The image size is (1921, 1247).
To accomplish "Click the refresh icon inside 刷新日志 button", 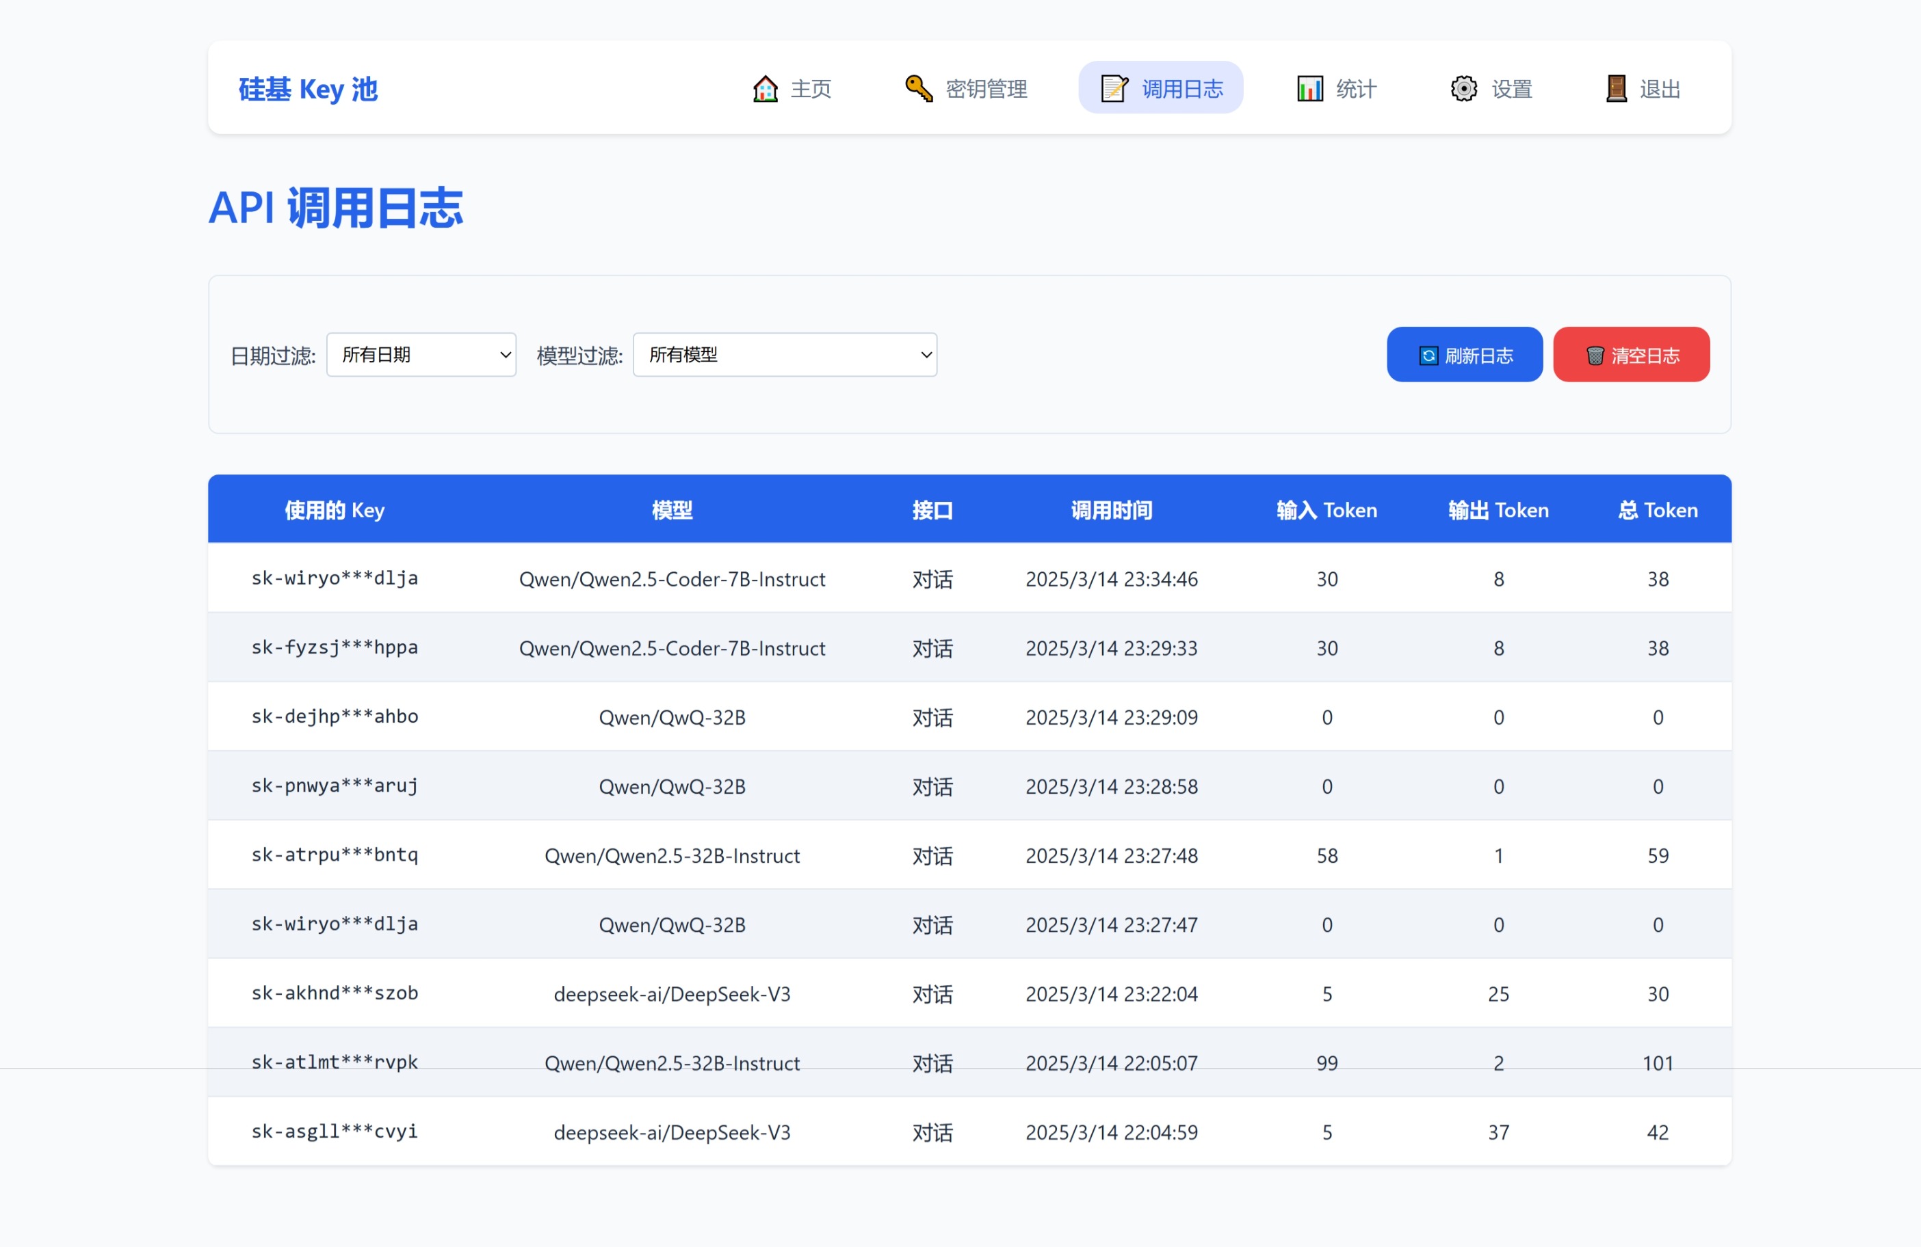I will 1428,354.
